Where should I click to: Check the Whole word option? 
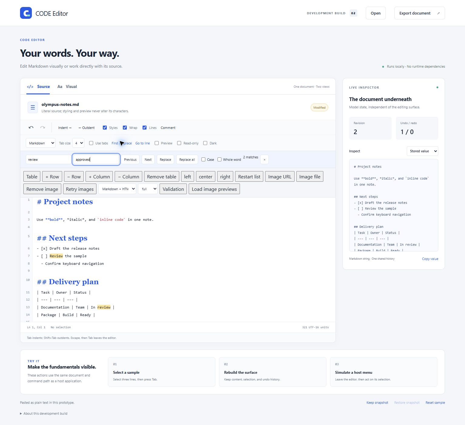pyautogui.click(x=219, y=160)
